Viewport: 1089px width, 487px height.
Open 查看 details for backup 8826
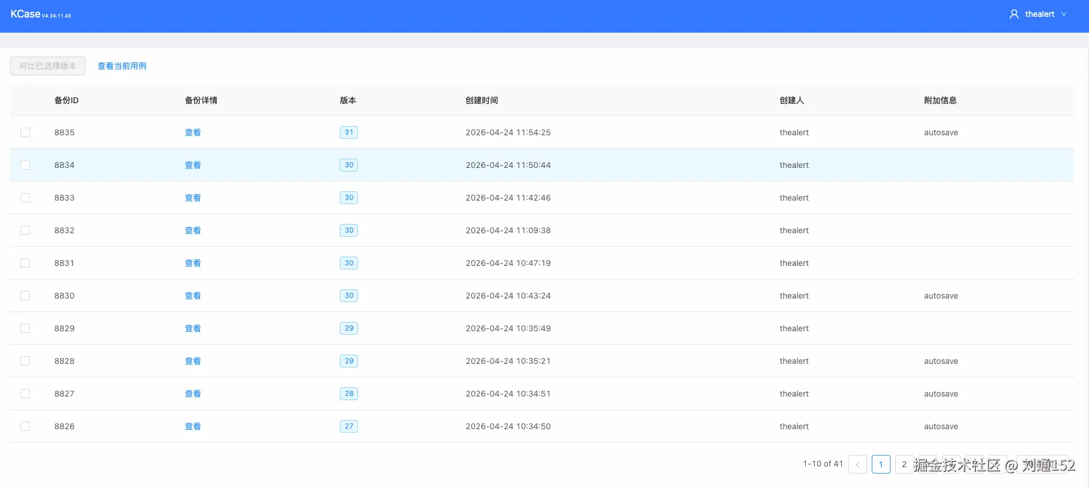click(x=193, y=426)
